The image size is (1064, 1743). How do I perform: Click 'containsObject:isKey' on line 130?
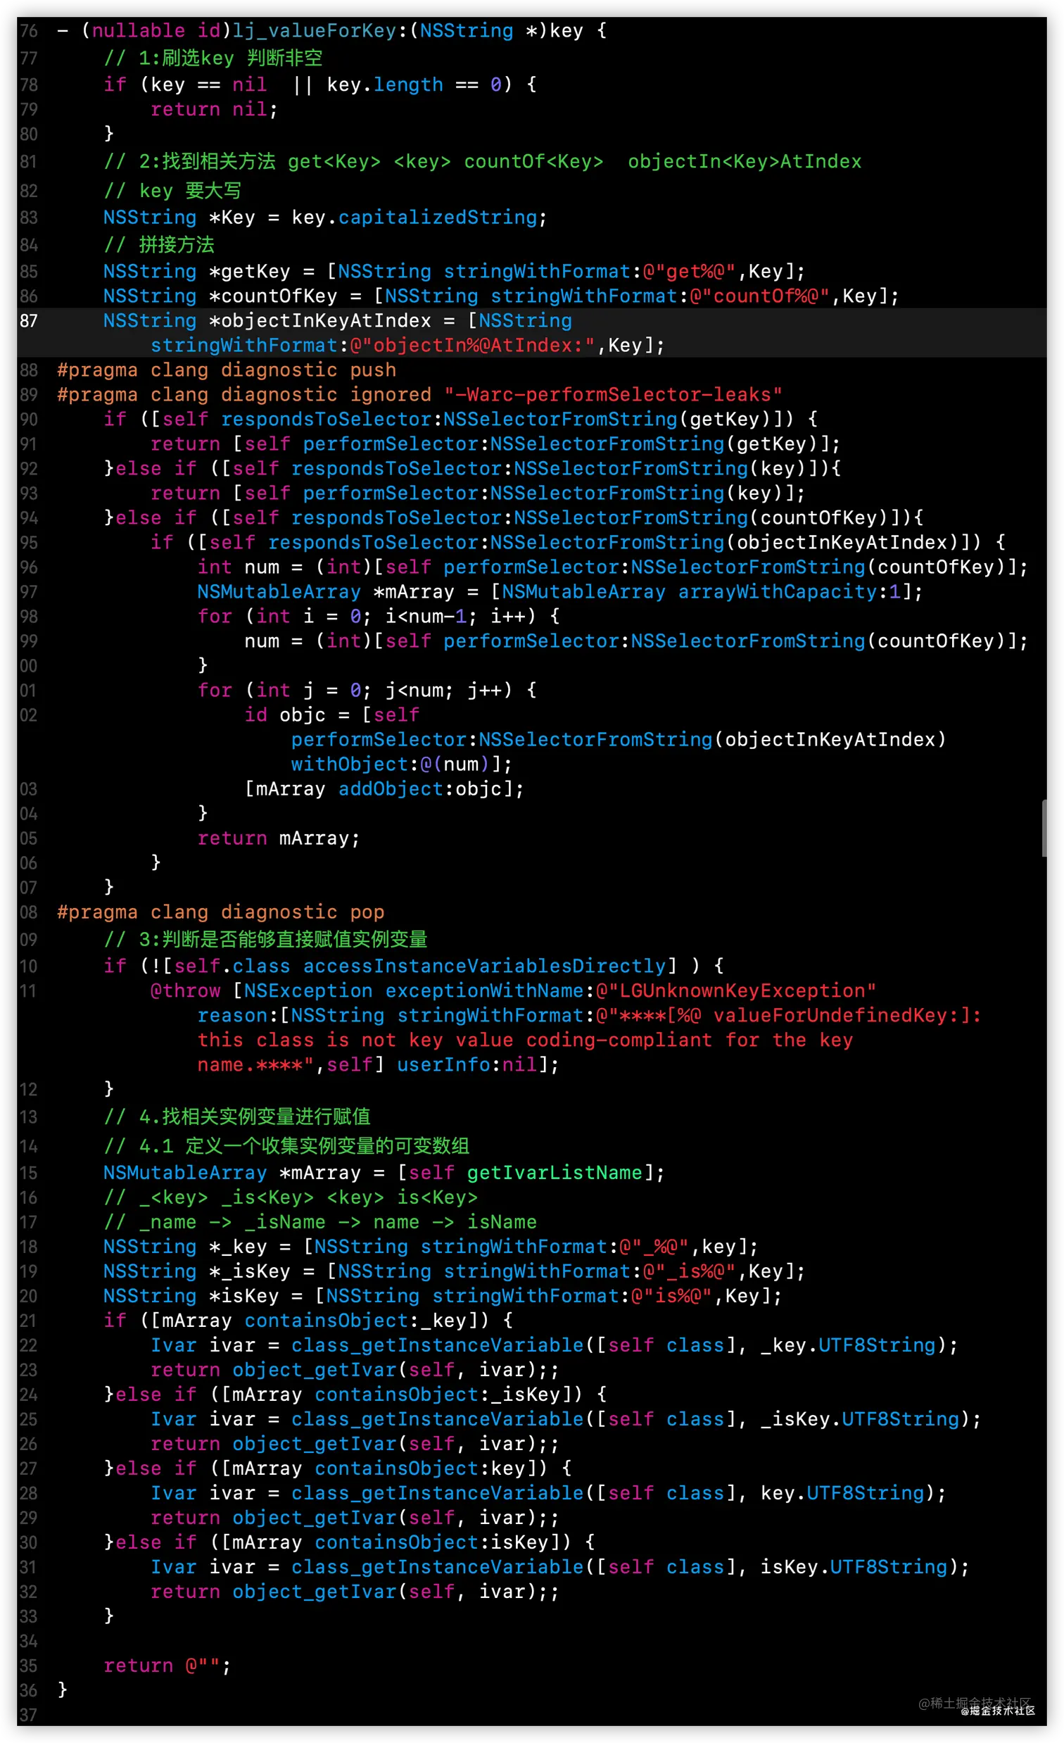431,1542
